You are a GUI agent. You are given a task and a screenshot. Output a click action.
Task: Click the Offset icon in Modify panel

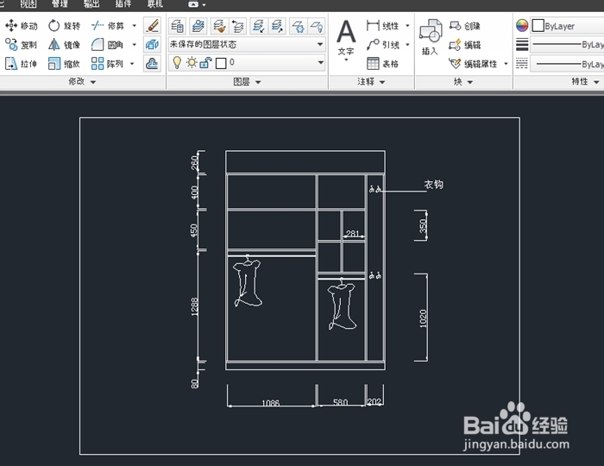point(152,64)
